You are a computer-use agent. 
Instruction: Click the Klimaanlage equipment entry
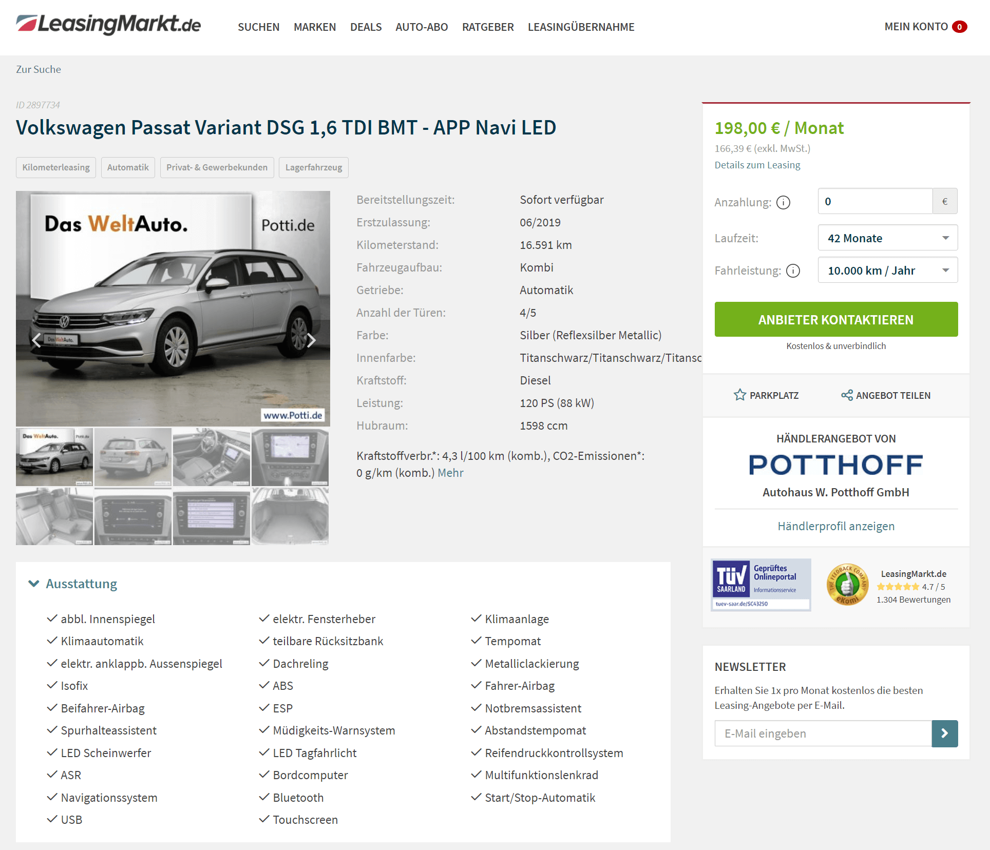(x=517, y=619)
